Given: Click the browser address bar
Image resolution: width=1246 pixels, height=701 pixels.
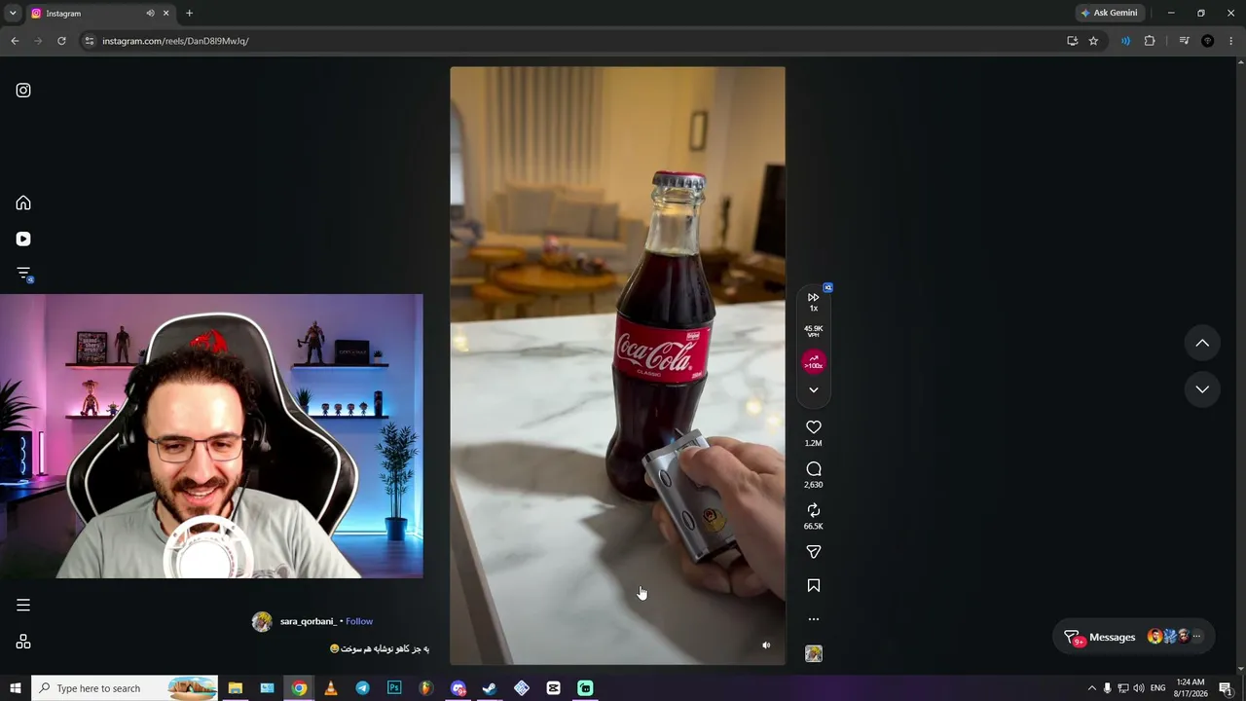Looking at the screenshot, I should click(x=574, y=41).
